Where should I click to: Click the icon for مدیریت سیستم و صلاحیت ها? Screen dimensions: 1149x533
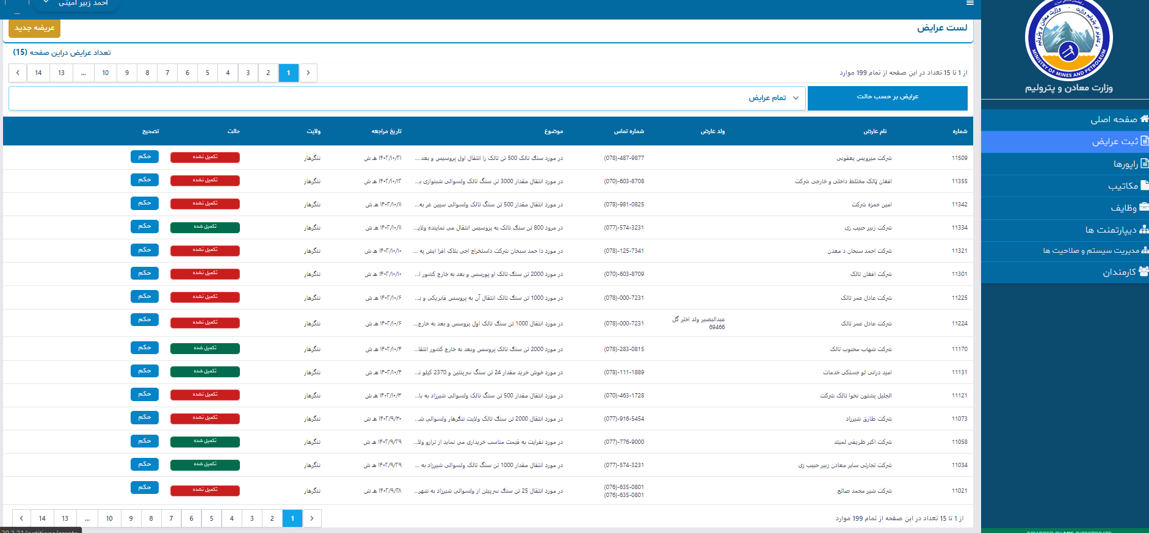1144,250
